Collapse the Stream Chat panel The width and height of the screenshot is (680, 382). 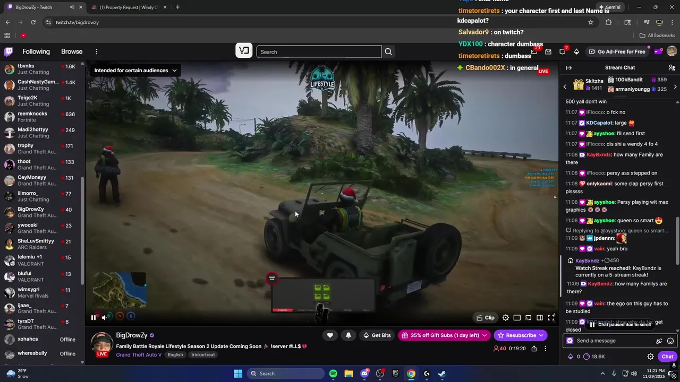point(568,68)
